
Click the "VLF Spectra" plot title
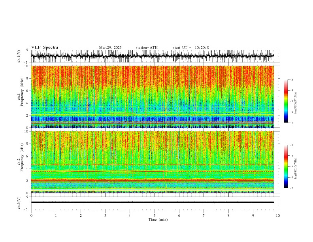[x=45, y=47]
